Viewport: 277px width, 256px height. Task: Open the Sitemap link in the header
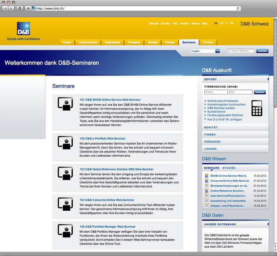[x=154, y=23]
